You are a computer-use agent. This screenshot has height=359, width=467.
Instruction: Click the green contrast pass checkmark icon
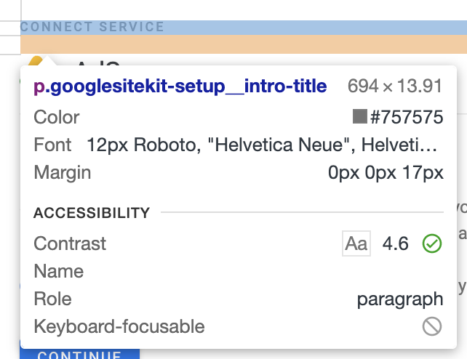[432, 243]
